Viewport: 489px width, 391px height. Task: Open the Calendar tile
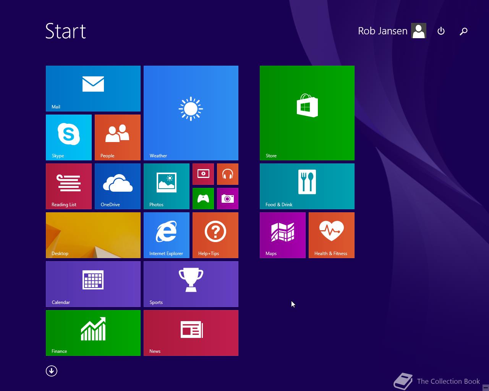coord(93,284)
